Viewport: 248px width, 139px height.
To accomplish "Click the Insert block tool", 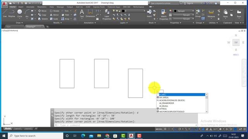I will 149,13.
